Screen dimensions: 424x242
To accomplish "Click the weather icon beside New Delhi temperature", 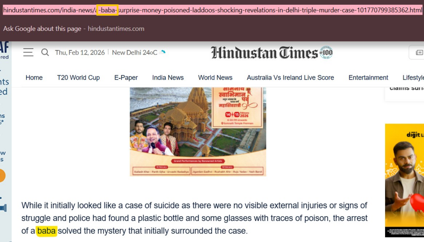I will pyautogui.click(x=163, y=52).
